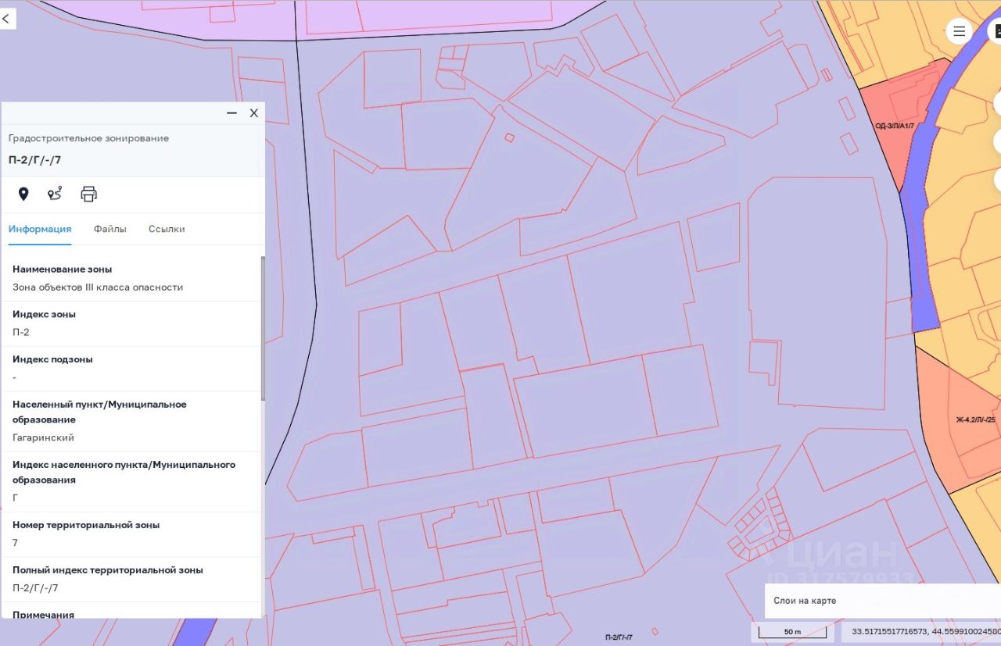Switch to the Информация tab

(x=40, y=229)
